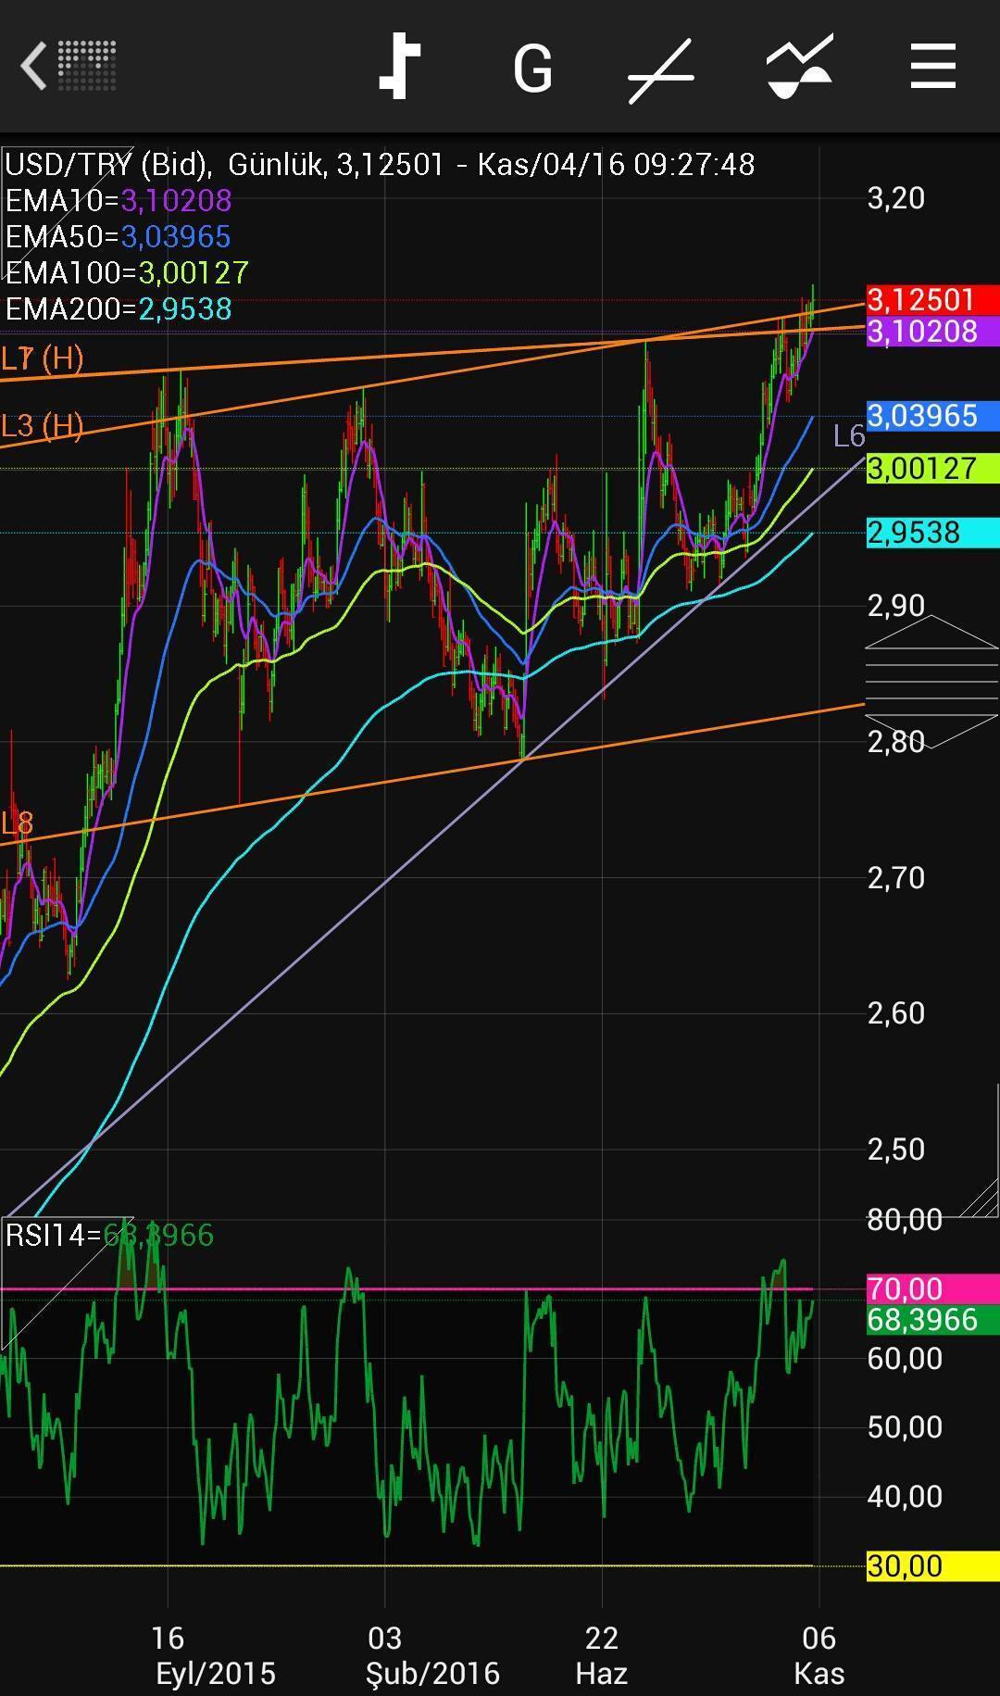Tap the chart corner resize handle above 80,00
Viewport: 1000px width, 1696px height.
point(978,1197)
